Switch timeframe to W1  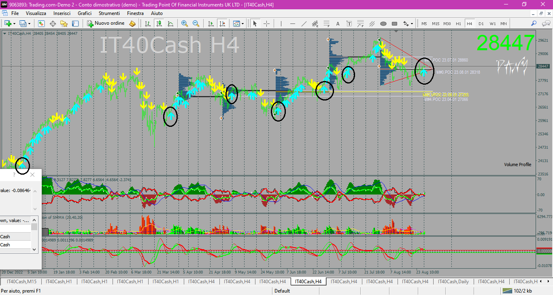click(x=492, y=24)
